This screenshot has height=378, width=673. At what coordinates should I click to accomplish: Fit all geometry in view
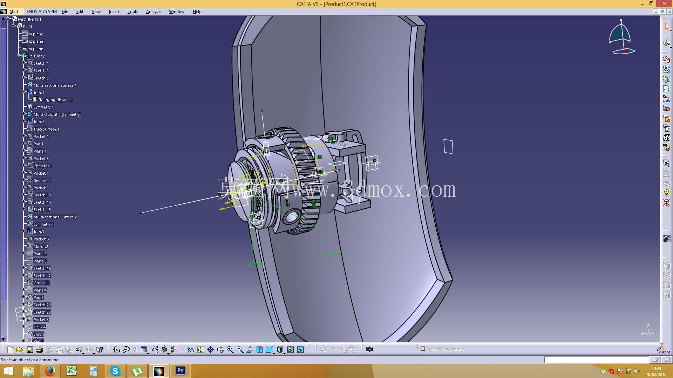click(x=200, y=349)
